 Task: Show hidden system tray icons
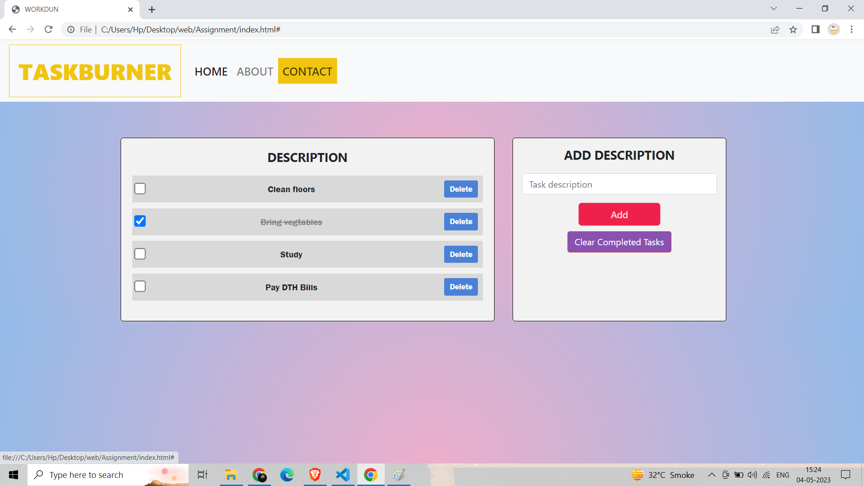711,475
